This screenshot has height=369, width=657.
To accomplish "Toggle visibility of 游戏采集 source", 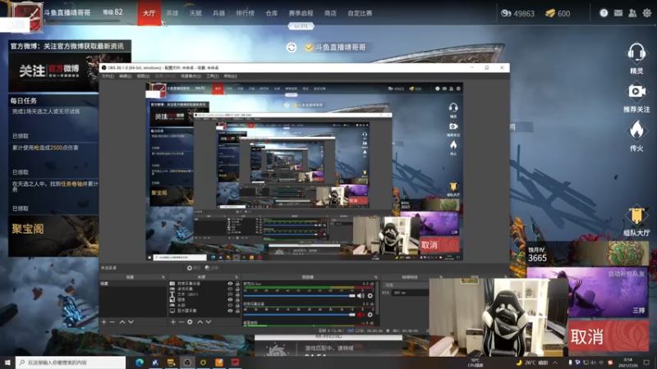I will [x=230, y=289].
